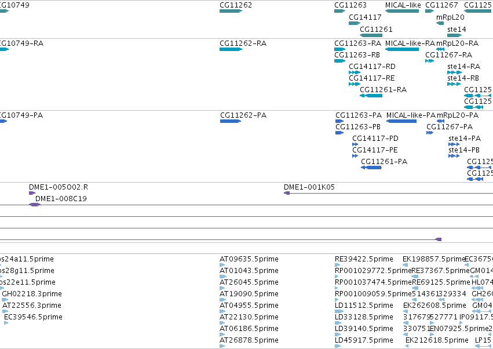The height and width of the screenshot is (349, 493).
Task: Open the RP001009059.5prime EST
Action: tap(373, 294)
